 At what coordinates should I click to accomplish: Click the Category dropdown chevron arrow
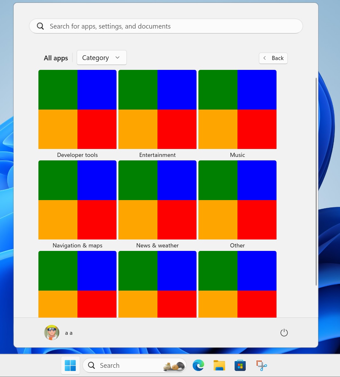click(117, 57)
